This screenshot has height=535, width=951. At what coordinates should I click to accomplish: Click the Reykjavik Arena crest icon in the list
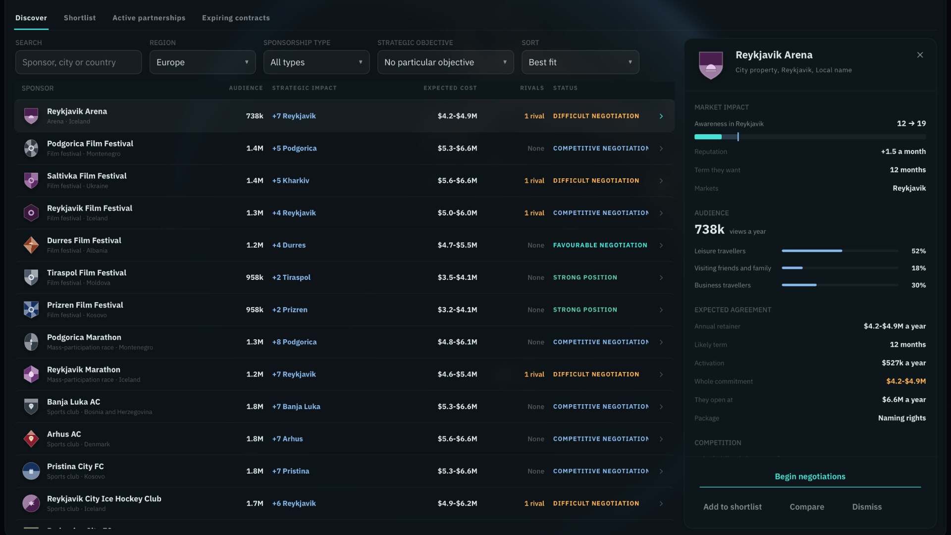tap(31, 116)
